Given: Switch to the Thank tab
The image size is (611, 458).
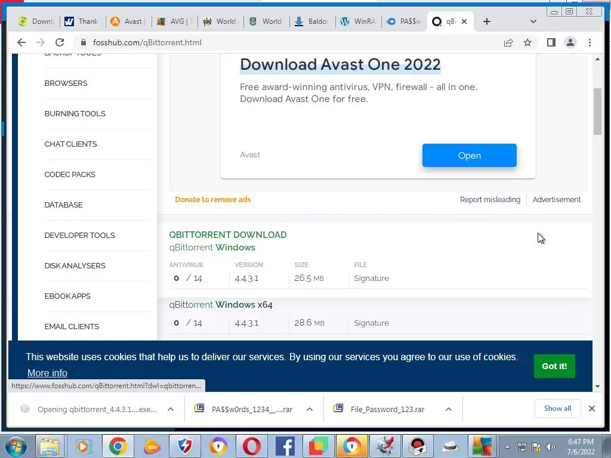Looking at the screenshot, I should tap(82, 21).
